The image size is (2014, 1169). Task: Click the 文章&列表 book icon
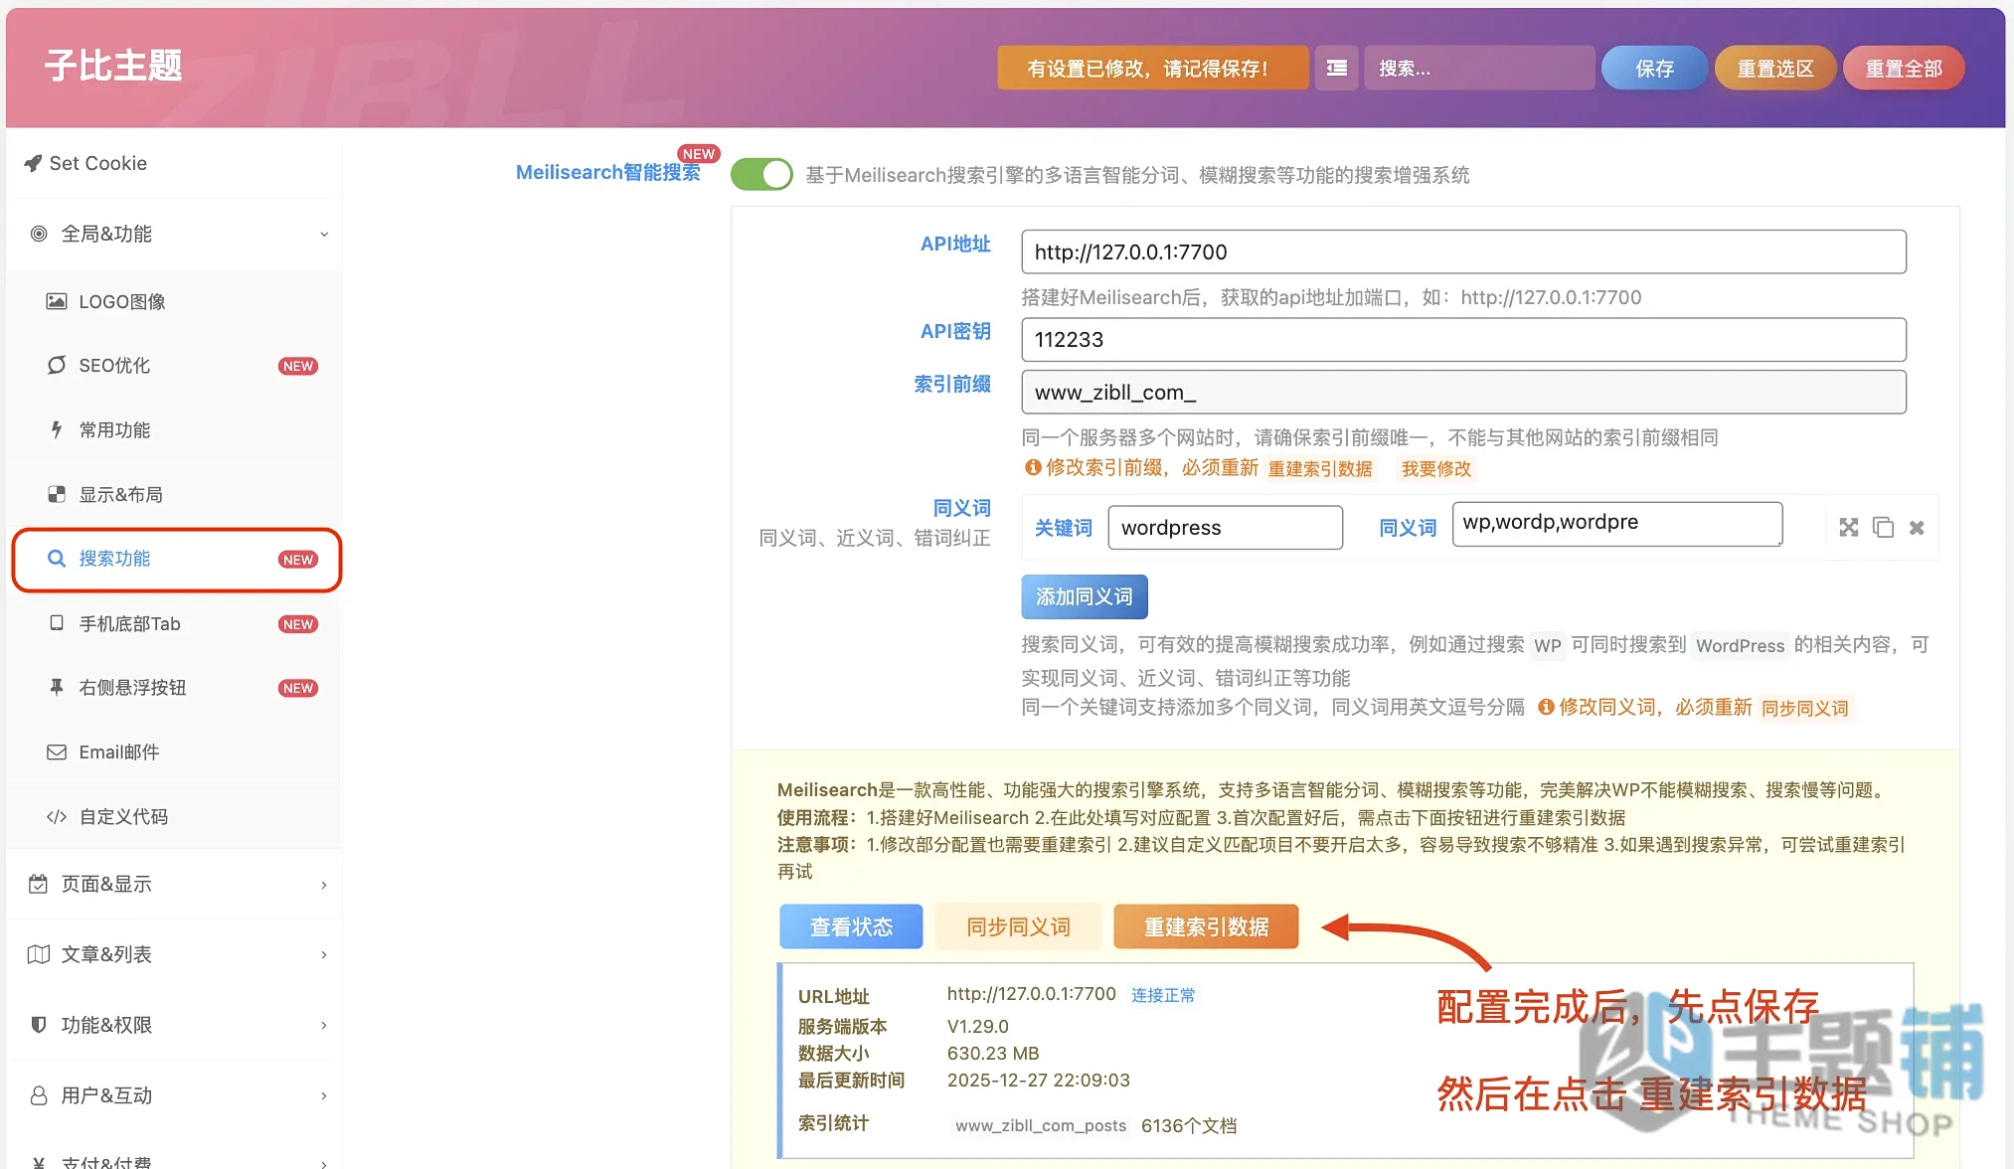click(x=38, y=954)
